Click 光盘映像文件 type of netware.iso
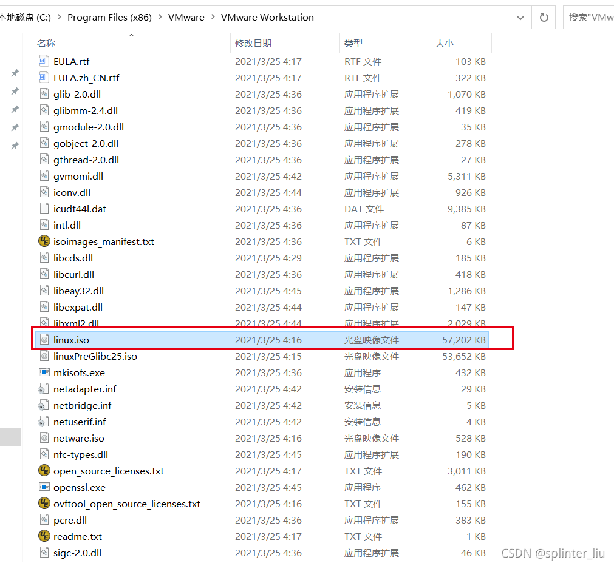Screen dimensions: 614x566 point(372,438)
